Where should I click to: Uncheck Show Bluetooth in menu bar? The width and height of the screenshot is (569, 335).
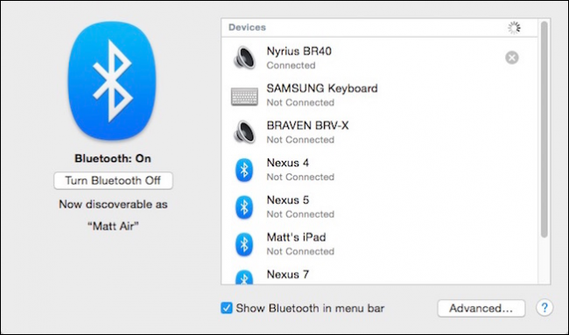[x=227, y=308]
